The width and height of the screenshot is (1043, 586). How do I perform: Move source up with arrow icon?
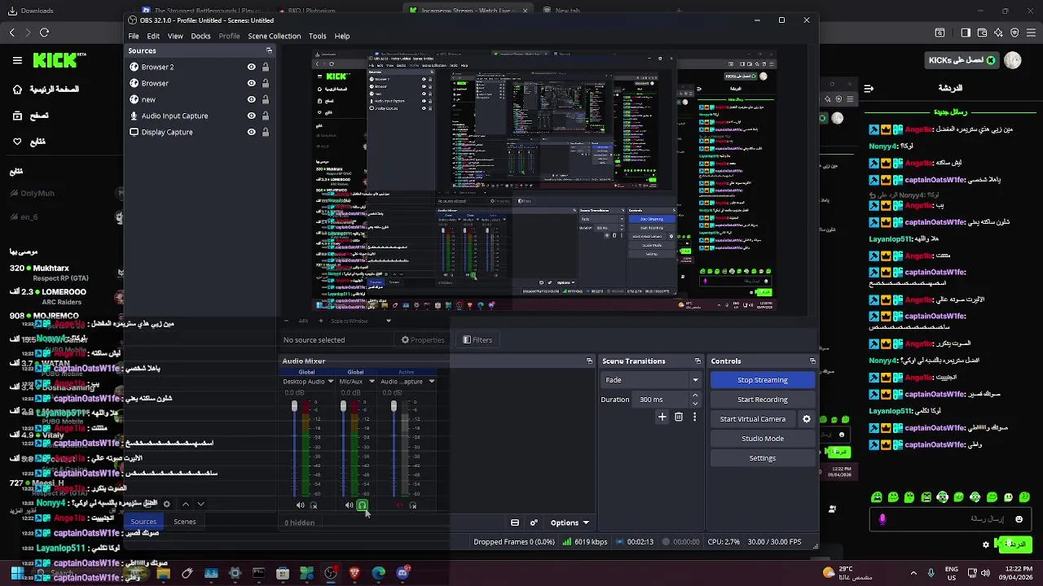(185, 504)
